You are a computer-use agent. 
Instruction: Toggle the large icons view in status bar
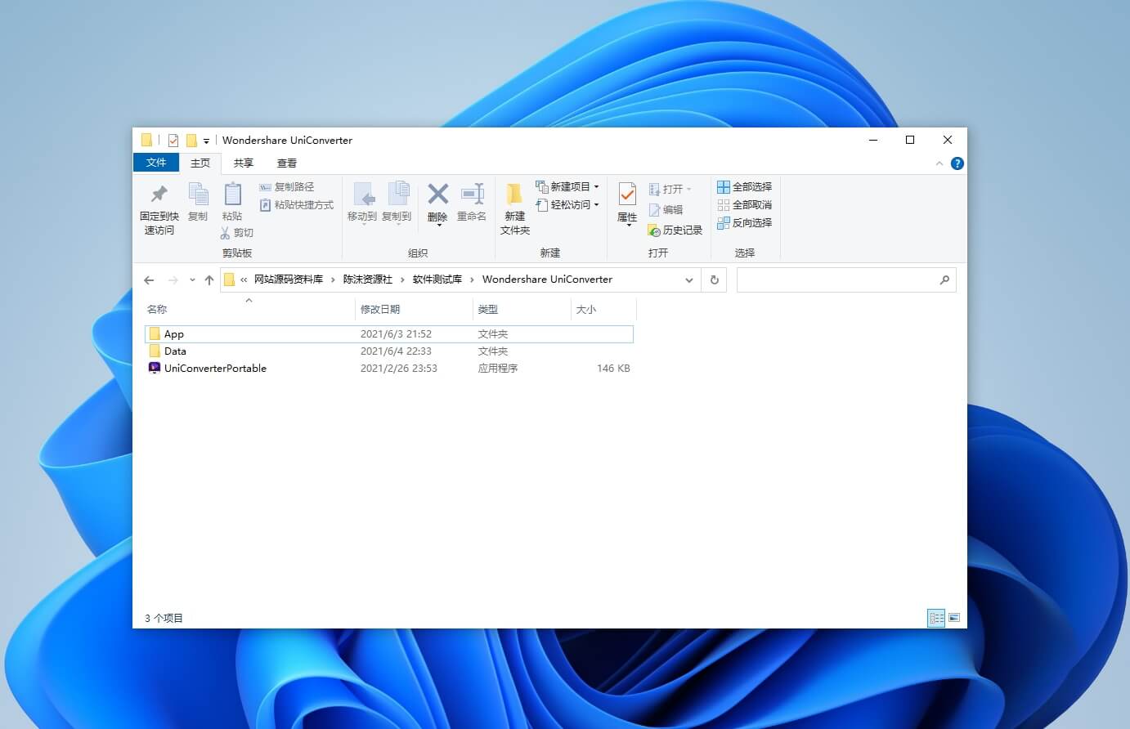click(x=954, y=618)
